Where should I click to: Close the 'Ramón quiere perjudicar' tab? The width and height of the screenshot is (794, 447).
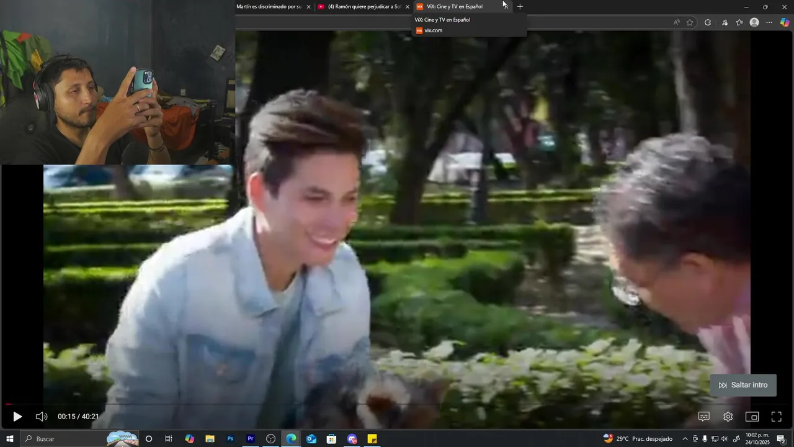pos(408,7)
